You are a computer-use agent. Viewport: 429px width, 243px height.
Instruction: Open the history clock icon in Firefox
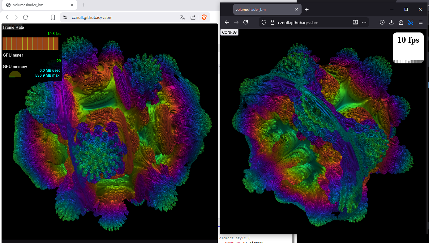pyautogui.click(x=382, y=22)
